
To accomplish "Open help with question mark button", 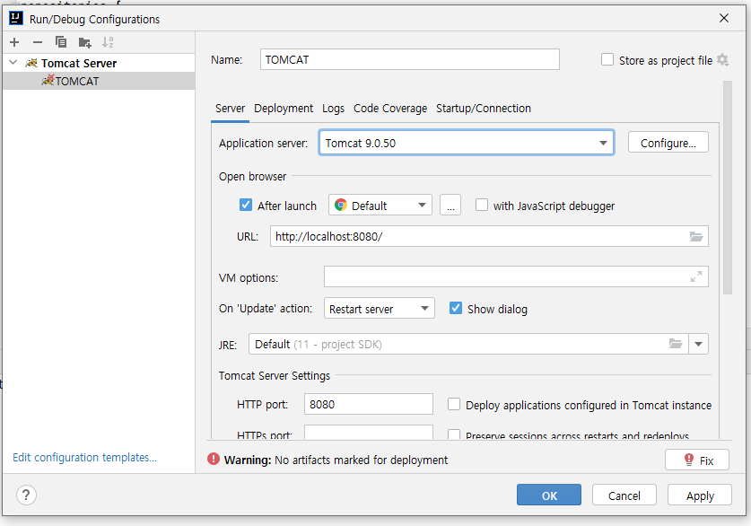I will [26, 495].
